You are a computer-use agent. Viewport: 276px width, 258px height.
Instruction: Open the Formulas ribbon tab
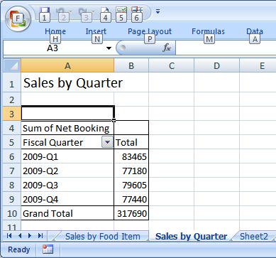(208, 31)
